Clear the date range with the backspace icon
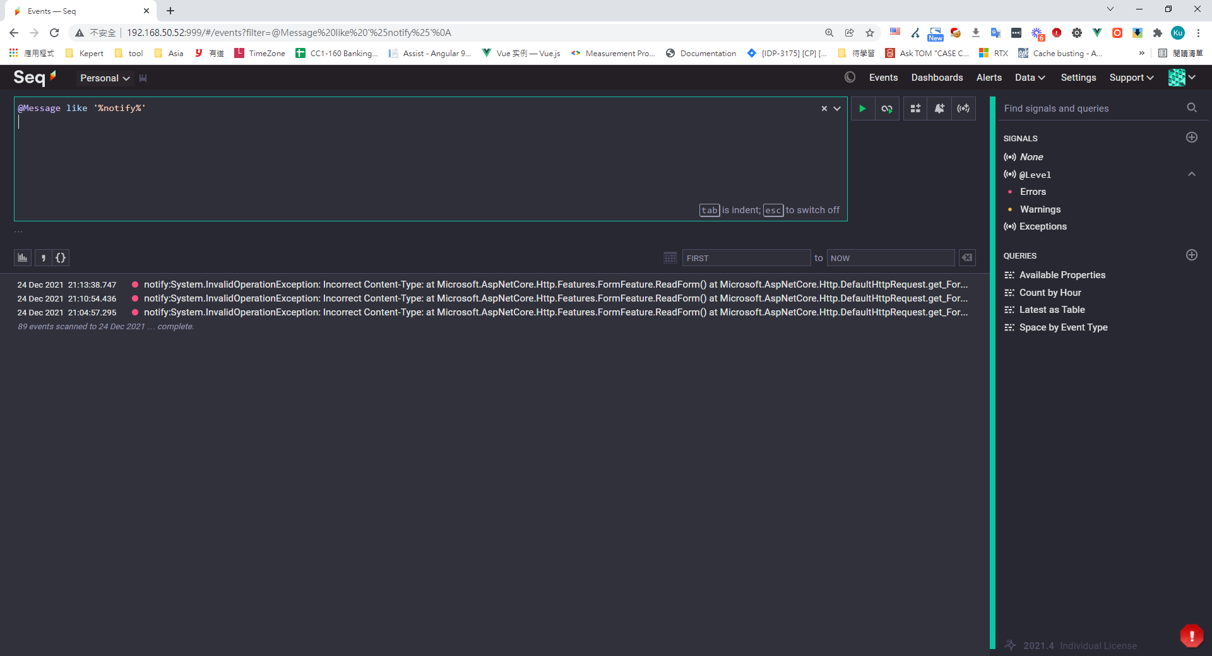This screenshot has width=1212, height=656. pos(967,257)
